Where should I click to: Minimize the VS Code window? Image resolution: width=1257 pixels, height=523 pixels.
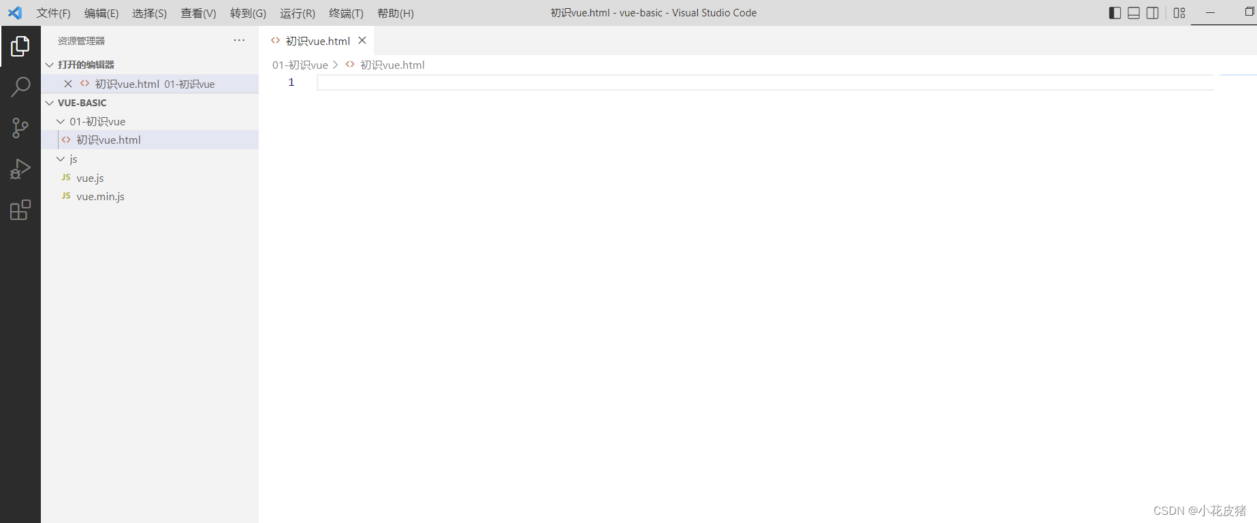[1210, 12]
